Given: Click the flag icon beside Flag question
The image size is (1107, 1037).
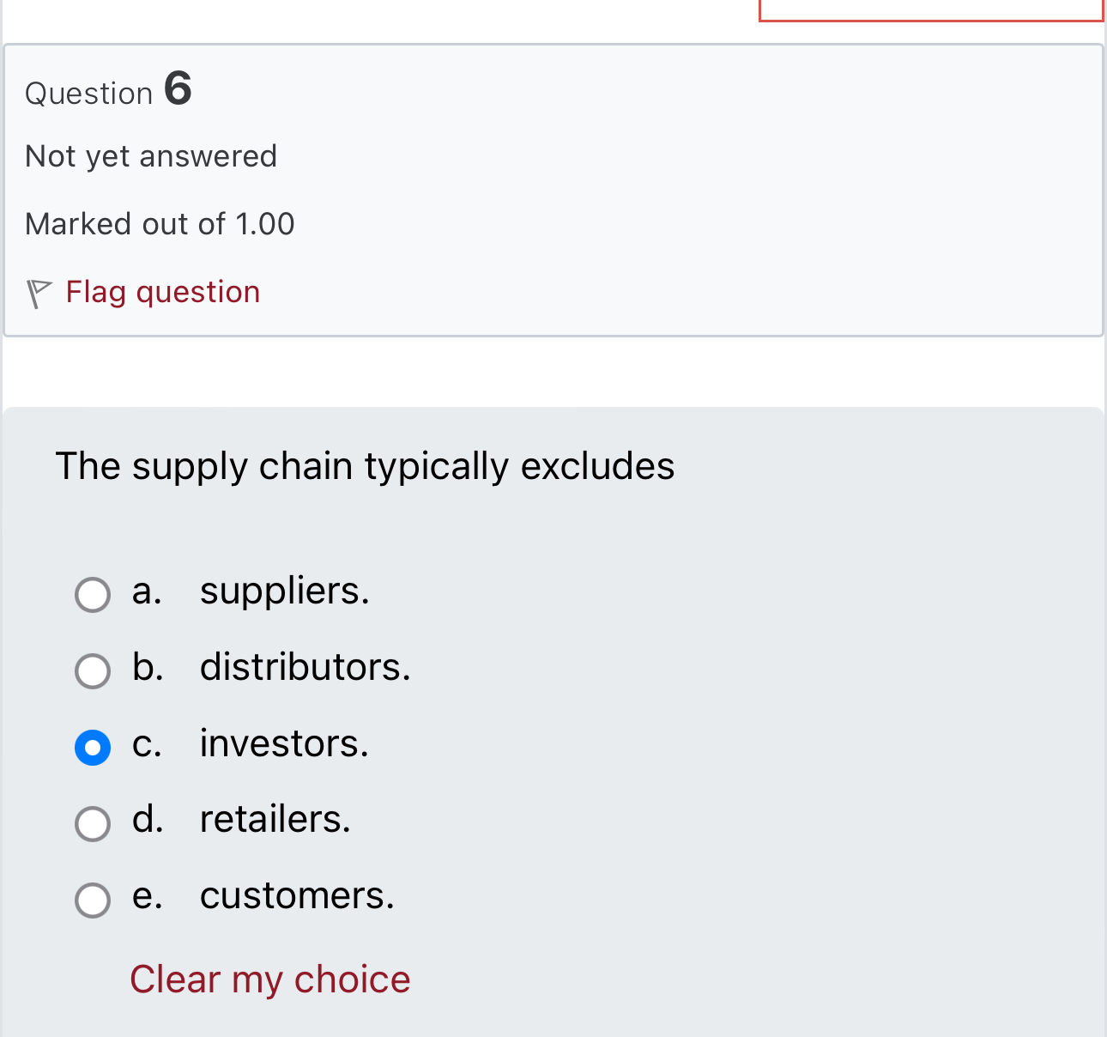Looking at the screenshot, I should (38, 293).
